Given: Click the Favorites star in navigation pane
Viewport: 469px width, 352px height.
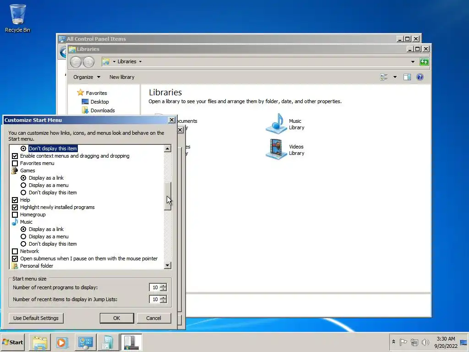Looking at the screenshot, I should pyautogui.click(x=80, y=93).
